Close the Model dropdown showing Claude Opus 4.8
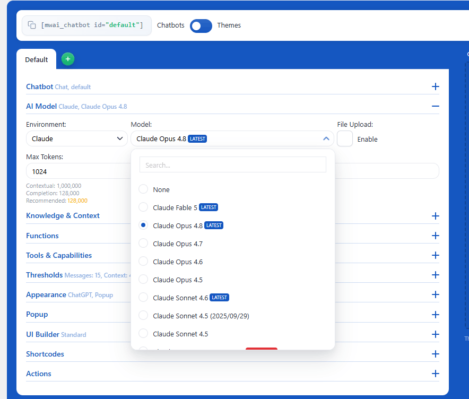Viewport: 469px width, 399px height. point(232,138)
